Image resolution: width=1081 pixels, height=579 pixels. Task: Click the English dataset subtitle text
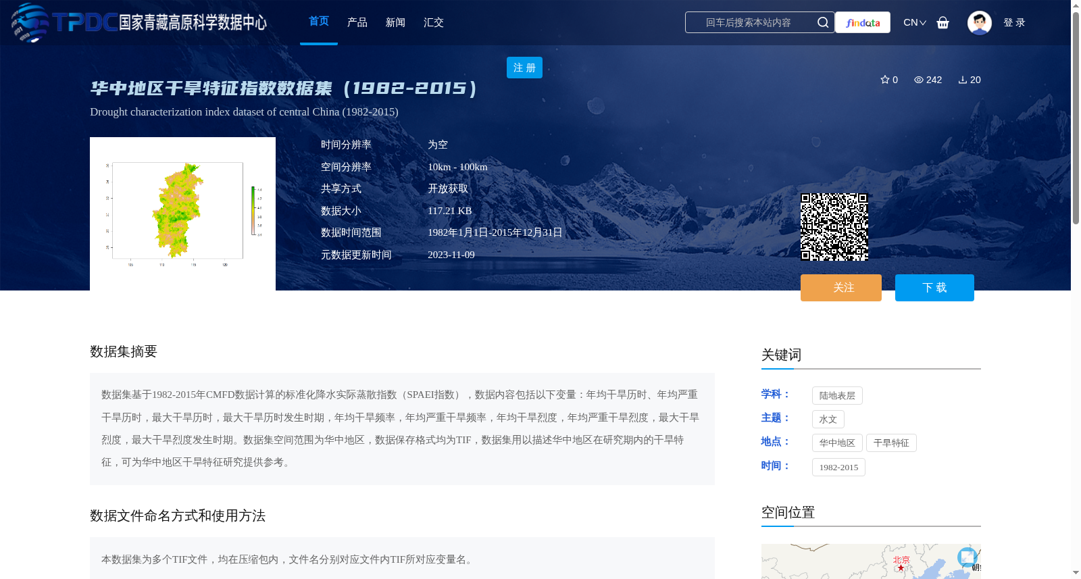[244, 111]
